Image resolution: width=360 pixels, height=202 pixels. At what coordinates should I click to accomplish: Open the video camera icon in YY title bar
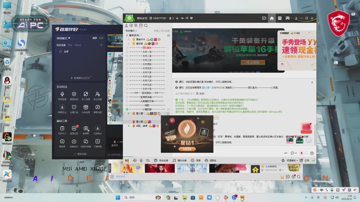pos(264,18)
